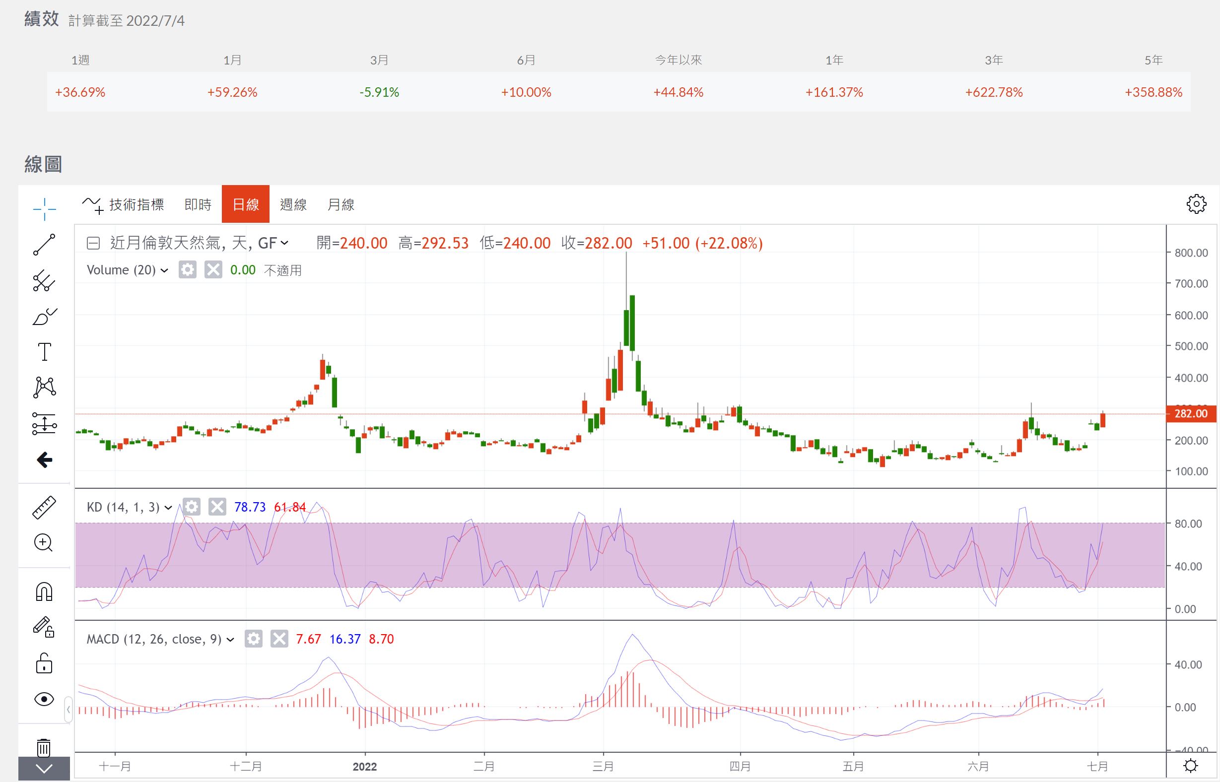The height and width of the screenshot is (782, 1220).
Task: Remove the KD indicator with X button
Action: 217,507
